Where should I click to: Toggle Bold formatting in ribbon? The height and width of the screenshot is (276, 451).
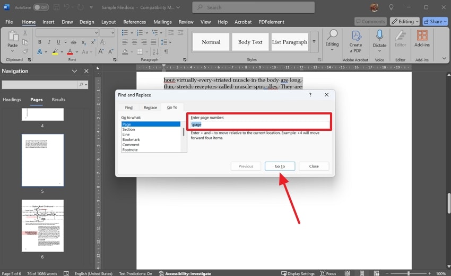[40, 42]
